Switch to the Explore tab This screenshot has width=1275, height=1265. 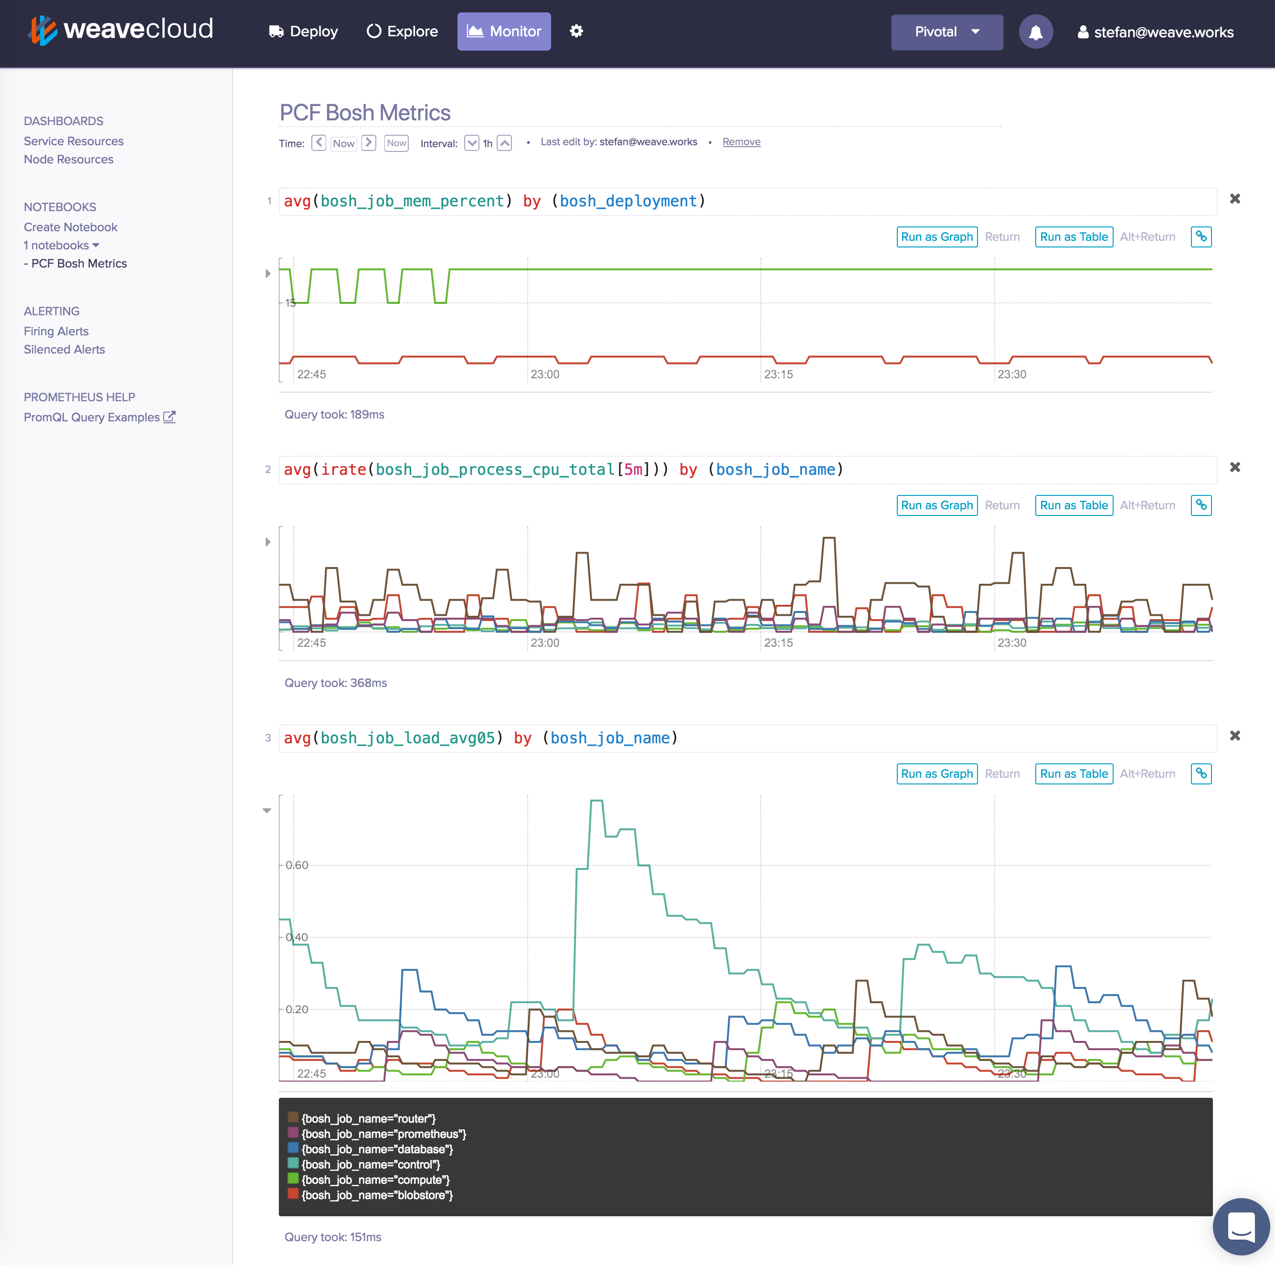point(402,31)
